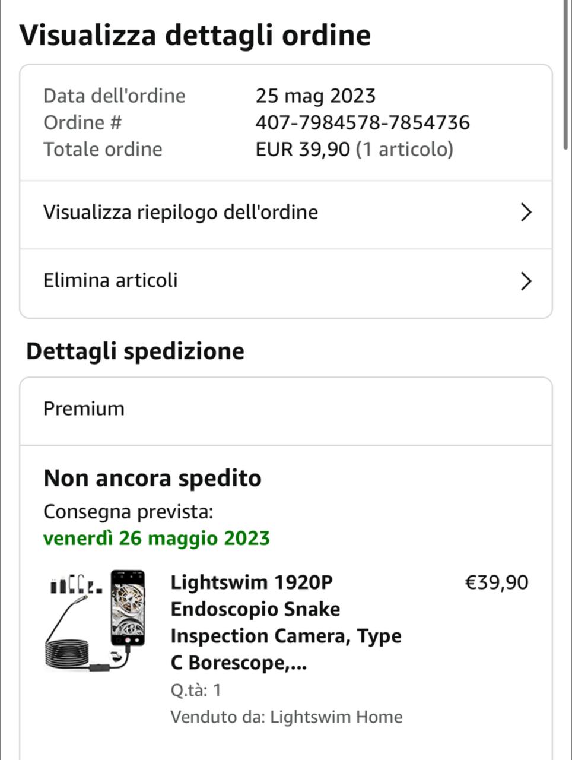
Task: Click the Consegna prevista label
Action: [x=128, y=511]
